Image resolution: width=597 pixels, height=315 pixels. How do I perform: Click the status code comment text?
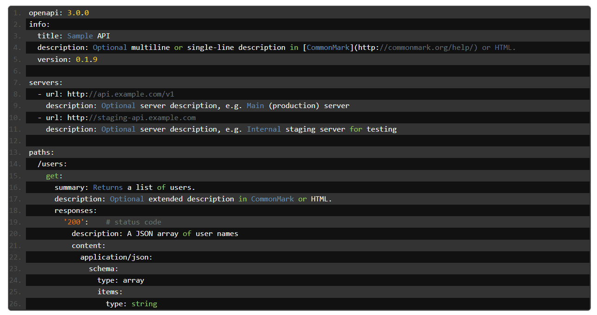(133, 222)
